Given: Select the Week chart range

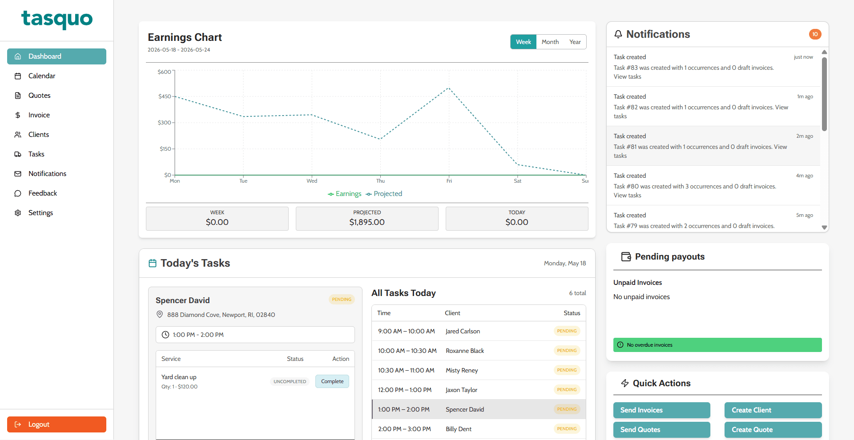Looking at the screenshot, I should click(x=523, y=42).
